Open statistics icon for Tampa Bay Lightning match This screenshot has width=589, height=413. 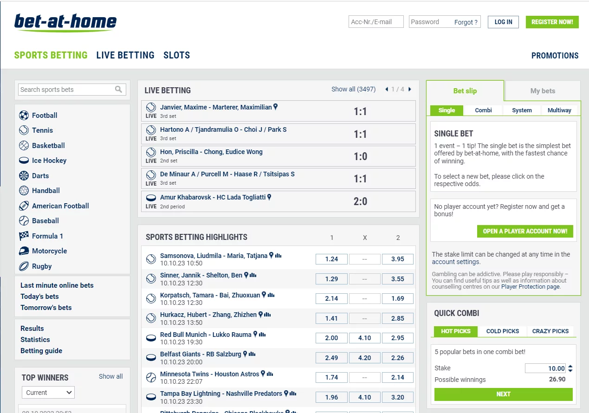pos(293,394)
